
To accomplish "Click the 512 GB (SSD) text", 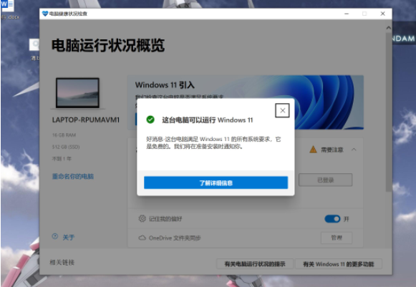I will pyautogui.click(x=66, y=147).
